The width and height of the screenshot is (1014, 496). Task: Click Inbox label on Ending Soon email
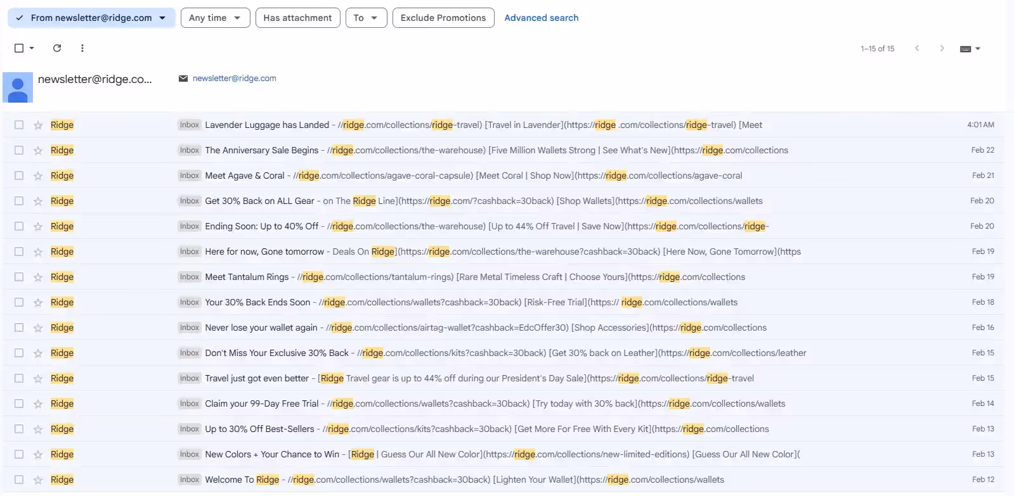coord(190,226)
